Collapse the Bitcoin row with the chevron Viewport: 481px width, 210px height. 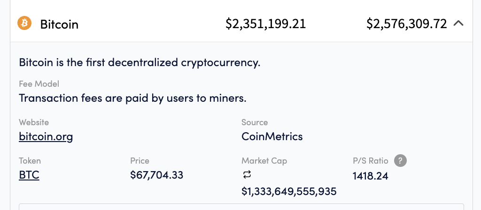pos(458,23)
